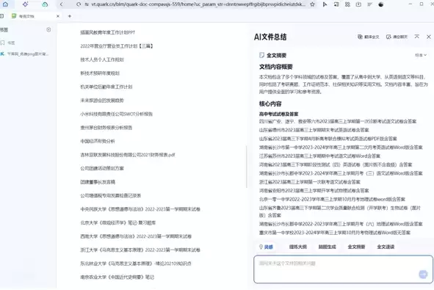Open the 中央民族大学 期末试卷 entry
434x290 pixels.
(x=140, y=209)
